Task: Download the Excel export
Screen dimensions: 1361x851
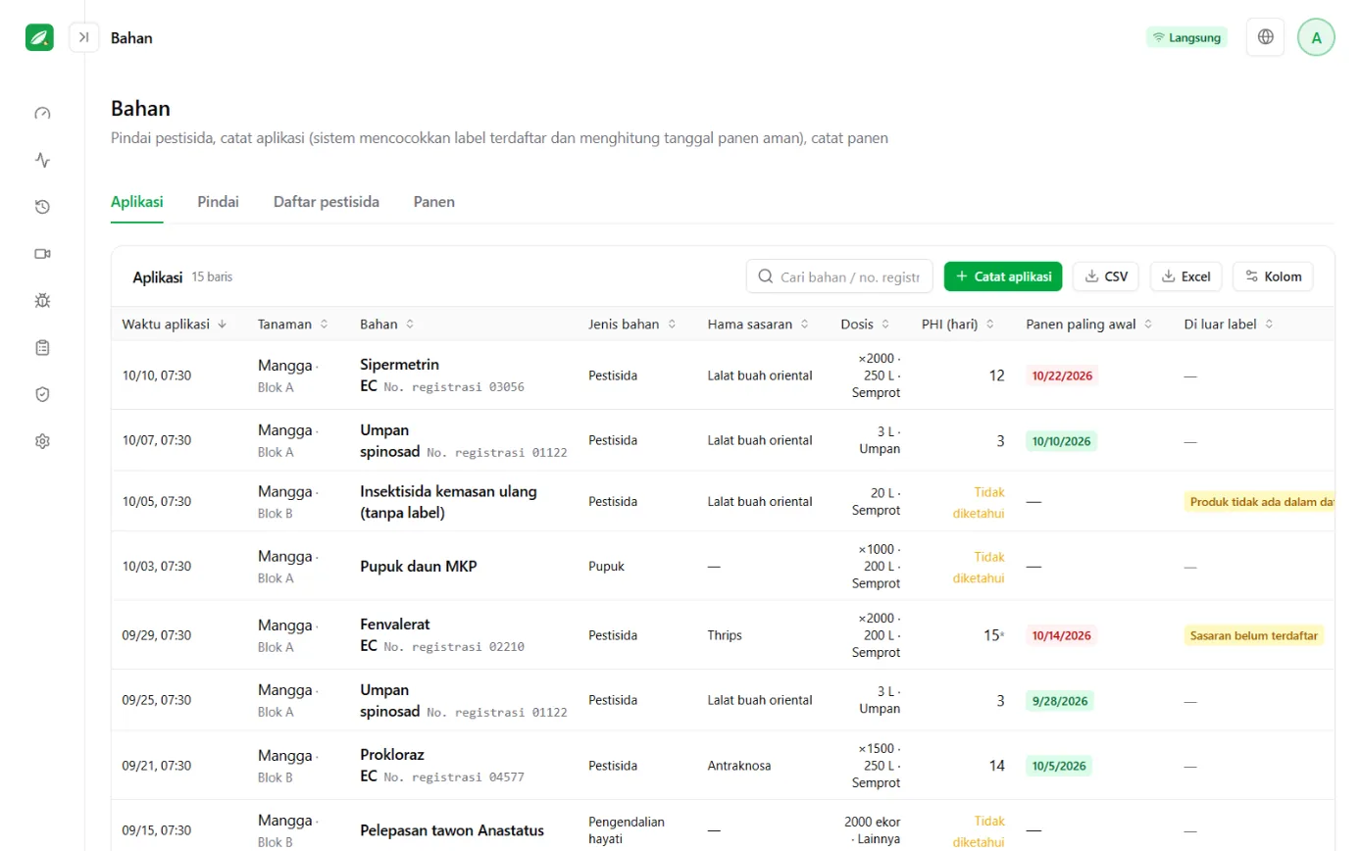Action: (x=1186, y=276)
